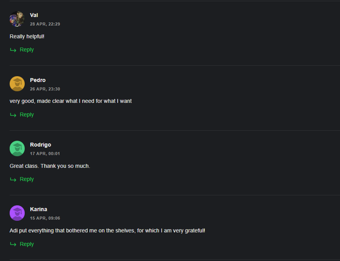This screenshot has width=340, height=261.
Task: Click the 15 APR, 09:06 timestamp
Action: (x=45, y=218)
